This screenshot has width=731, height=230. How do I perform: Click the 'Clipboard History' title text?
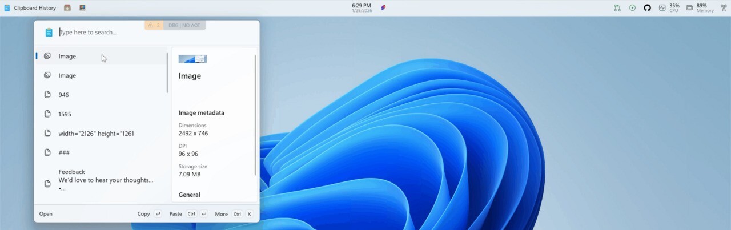35,8
